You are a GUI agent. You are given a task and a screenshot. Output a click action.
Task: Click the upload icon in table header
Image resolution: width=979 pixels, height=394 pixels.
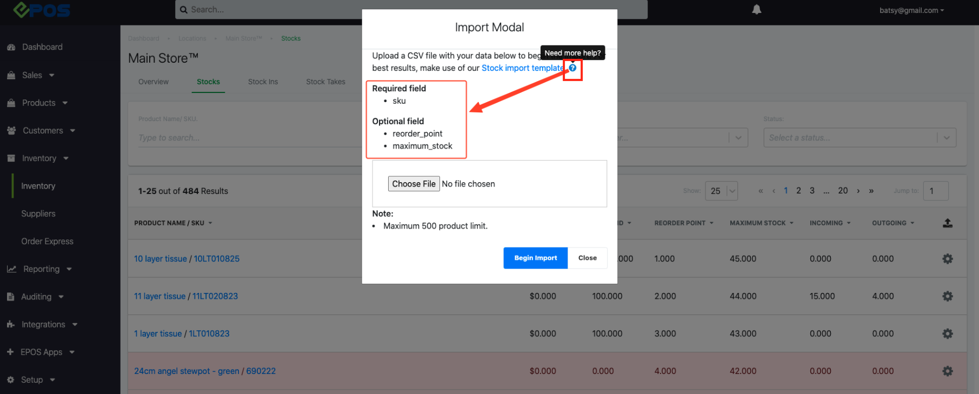[947, 223]
